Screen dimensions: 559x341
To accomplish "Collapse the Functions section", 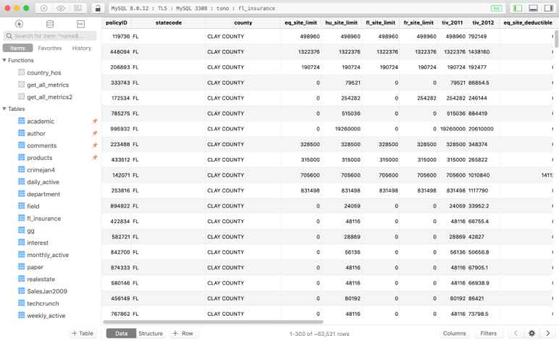I will (x=4, y=61).
